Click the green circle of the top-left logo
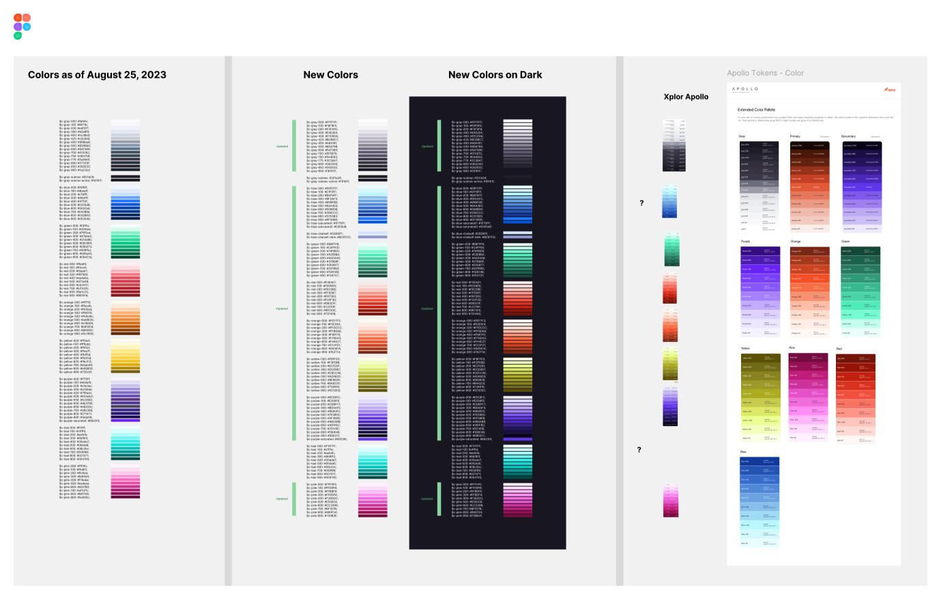This screenshot has height=600, width=941. [18, 35]
